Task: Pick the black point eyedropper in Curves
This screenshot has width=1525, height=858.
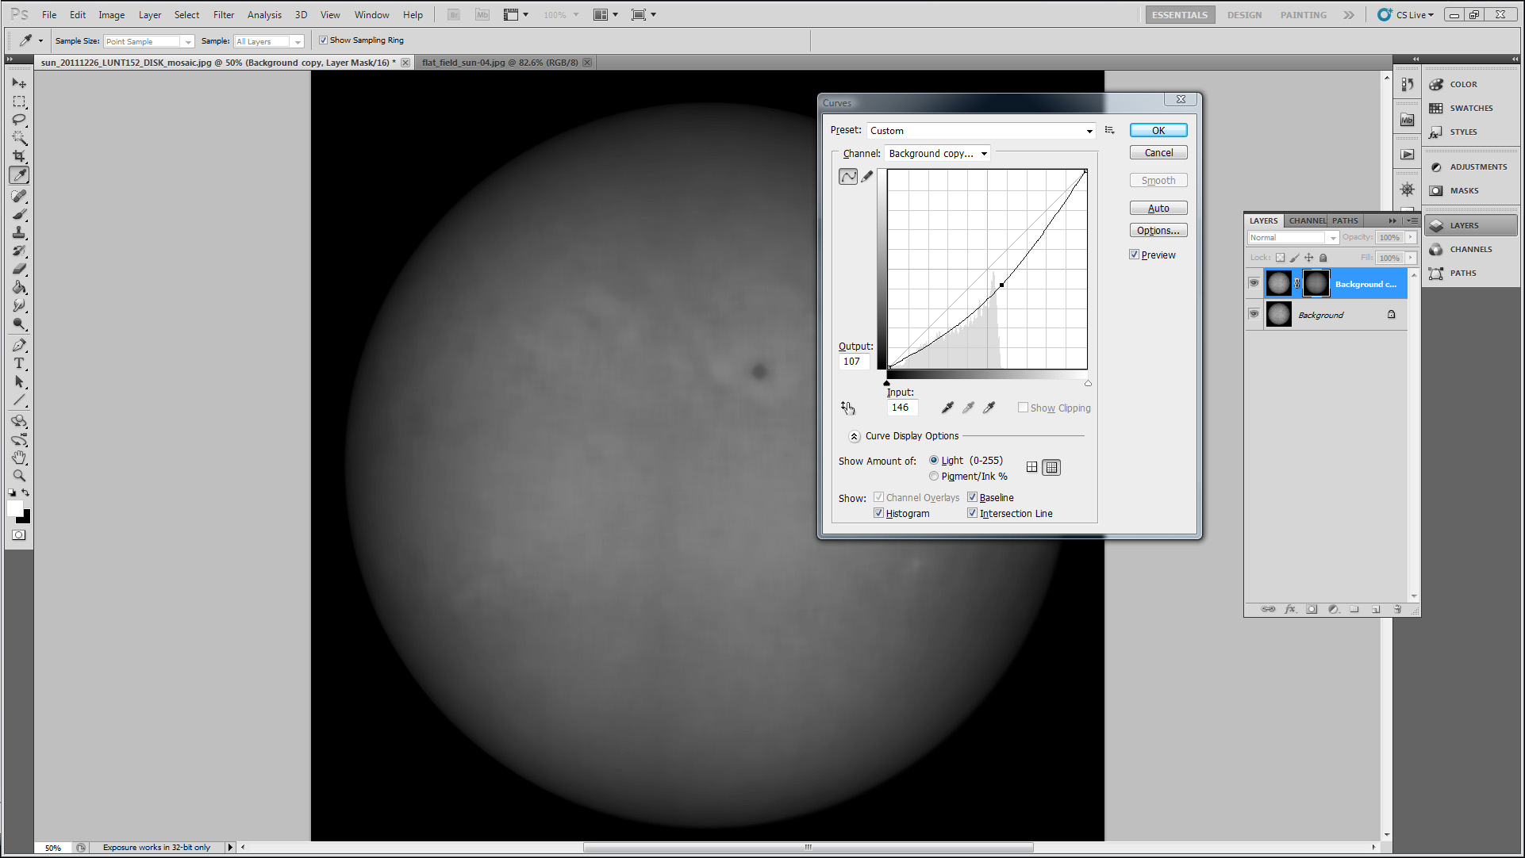Action: click(947, 408)
